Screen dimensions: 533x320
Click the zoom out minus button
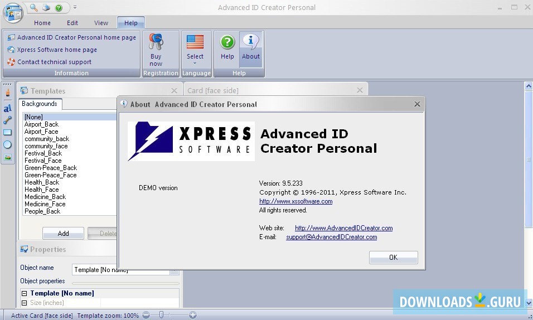(x=146, y=315)
